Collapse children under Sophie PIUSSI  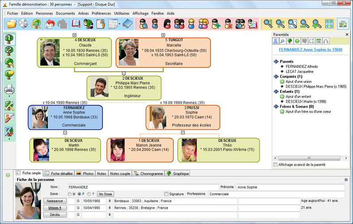point(183,133)
